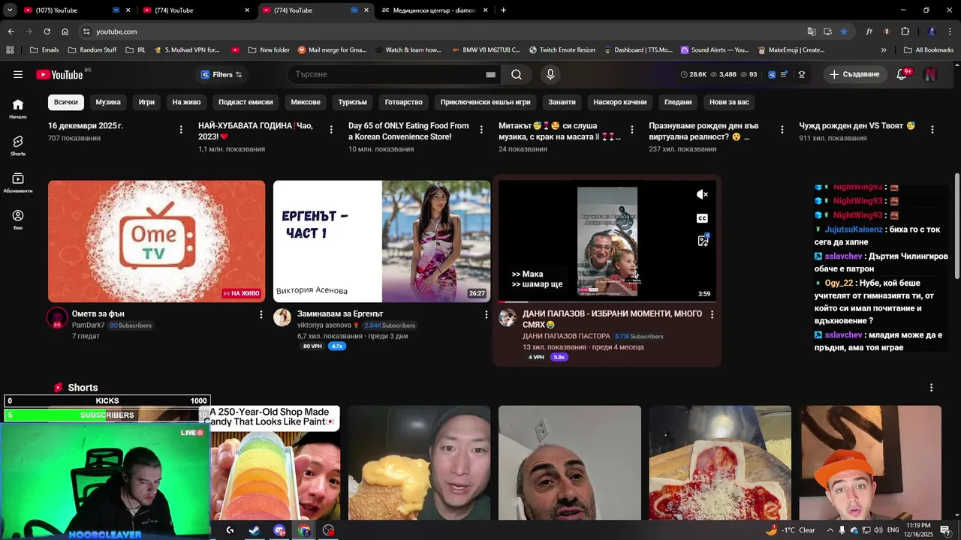Select the Игри filter chip

[146, 102]
